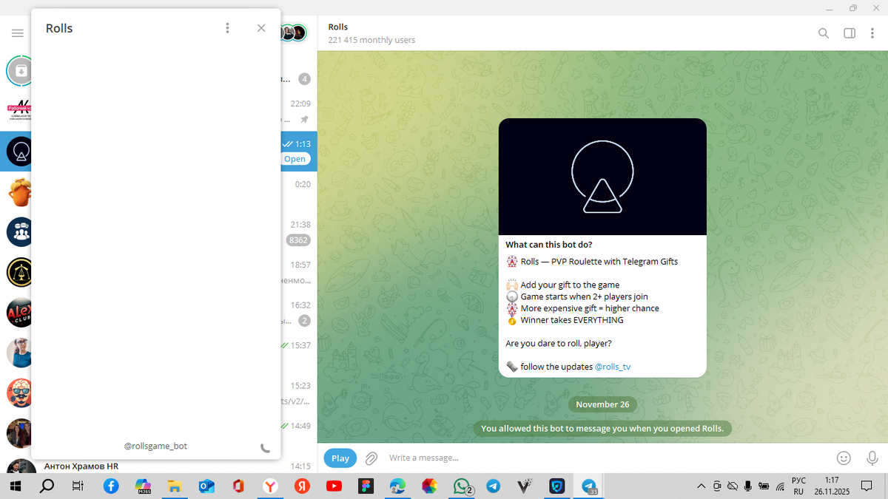
Task: Open the emoji picker smiley icon
Action: click(x=844, y=458)
